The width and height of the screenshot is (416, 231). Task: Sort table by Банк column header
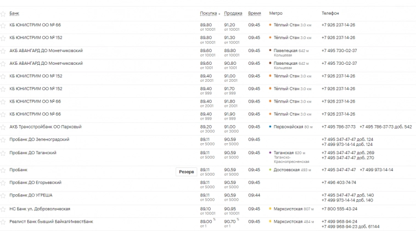[14, 13]
